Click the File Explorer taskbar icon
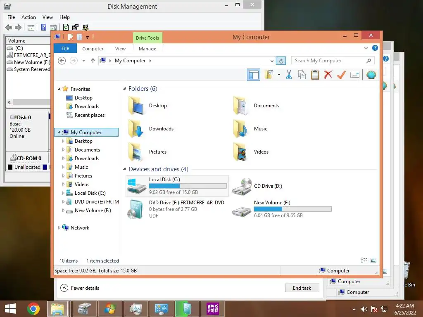423x317 pixels. (x=57, y=309)
